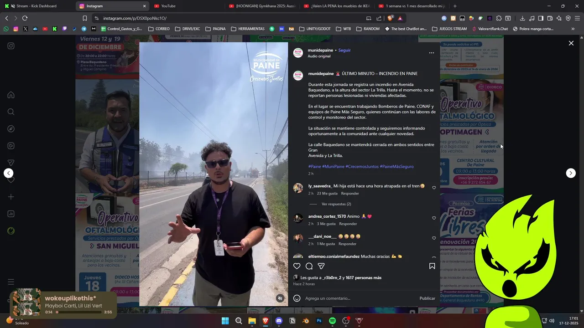Create new post plus icon
Viewport: 584px width, 328px height.
(11, 197)
